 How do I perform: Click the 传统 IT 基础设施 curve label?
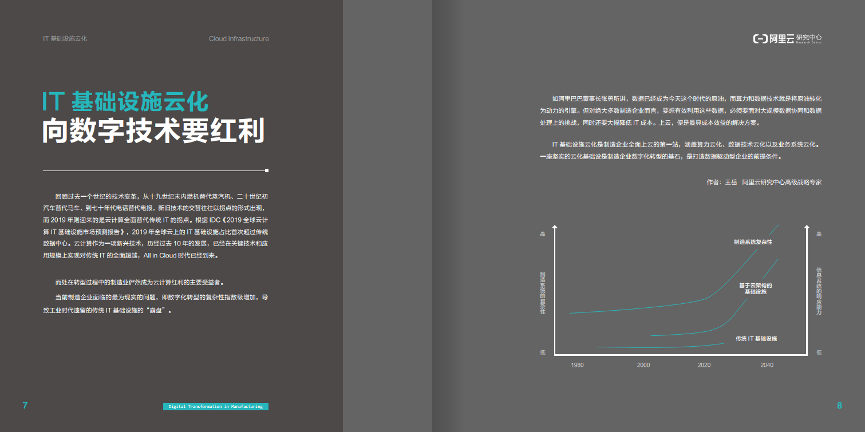(757, 338)
